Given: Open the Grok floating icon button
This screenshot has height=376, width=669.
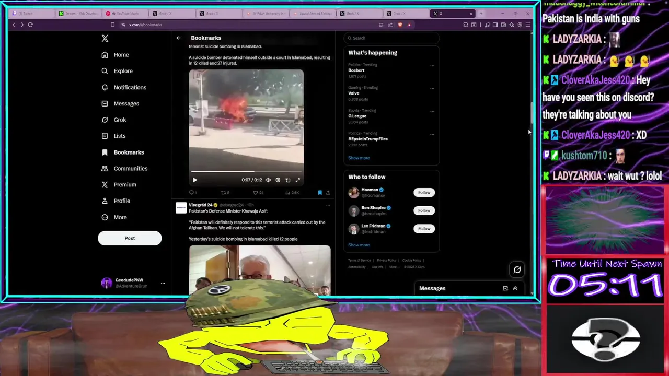Looking at the screenshot, I should [517, 269].
